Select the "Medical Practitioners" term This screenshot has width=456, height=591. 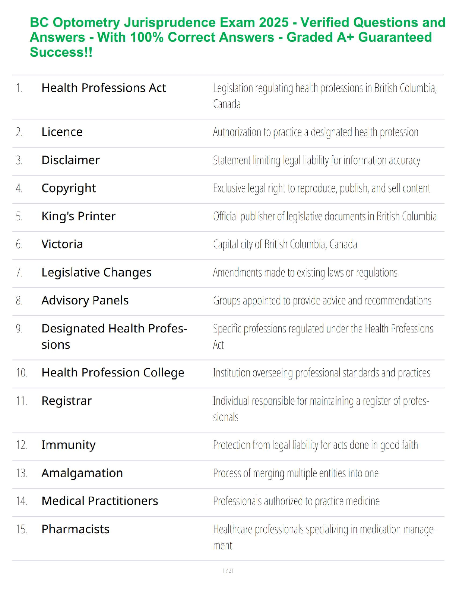[99, 501]
